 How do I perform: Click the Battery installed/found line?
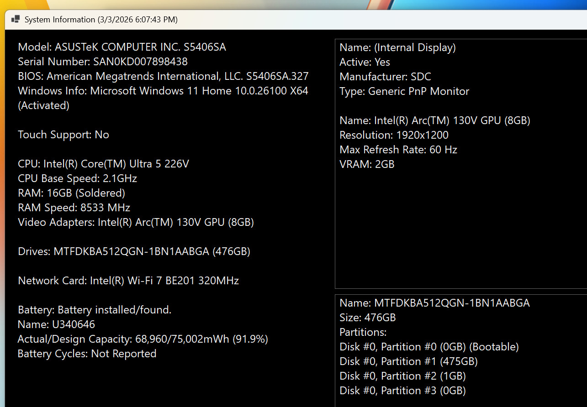[95, 310]
